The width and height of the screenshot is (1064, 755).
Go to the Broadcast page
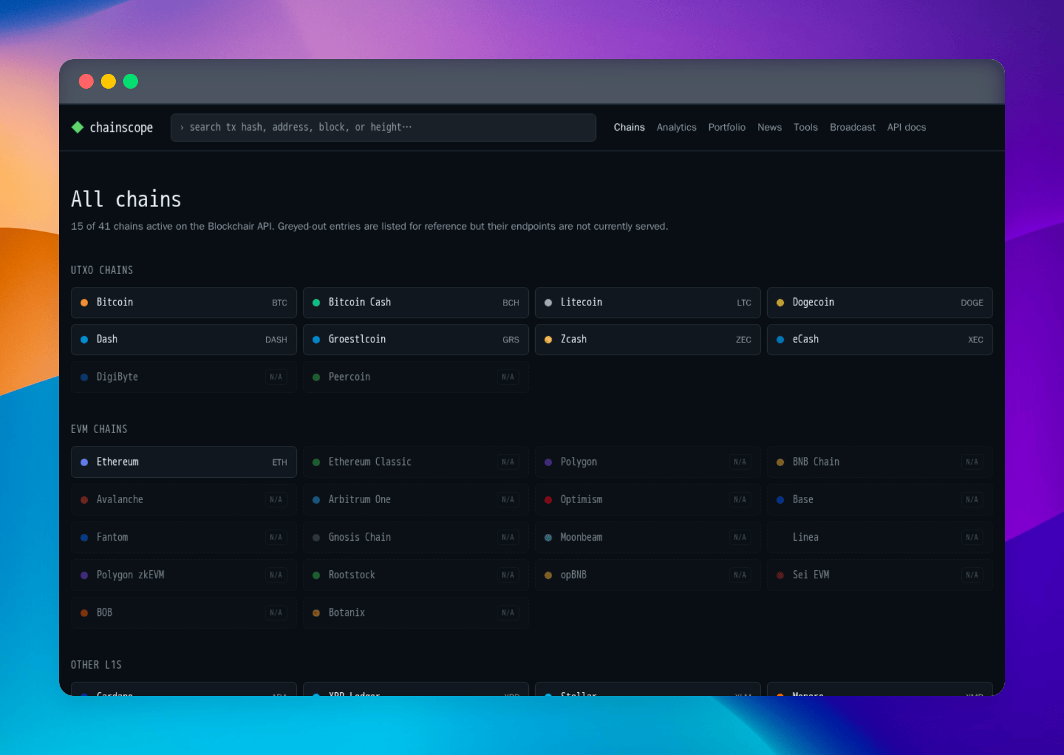[x=852, y=127]
